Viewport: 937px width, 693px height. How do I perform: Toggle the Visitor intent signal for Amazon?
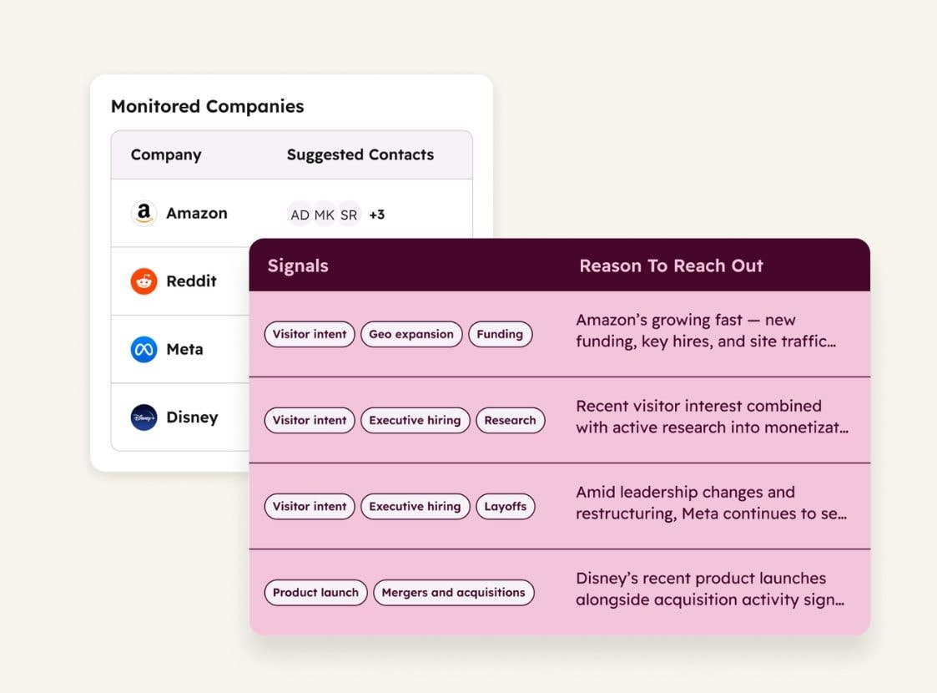309,334
